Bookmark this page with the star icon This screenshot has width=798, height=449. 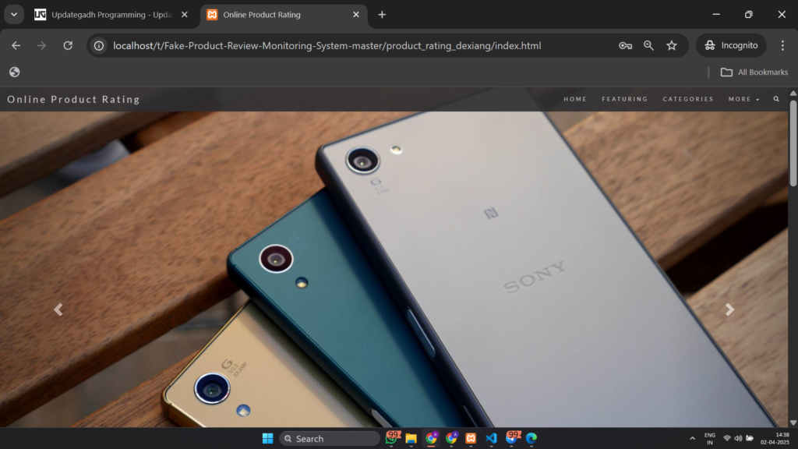pyautogui.click(x=672, y=46)
